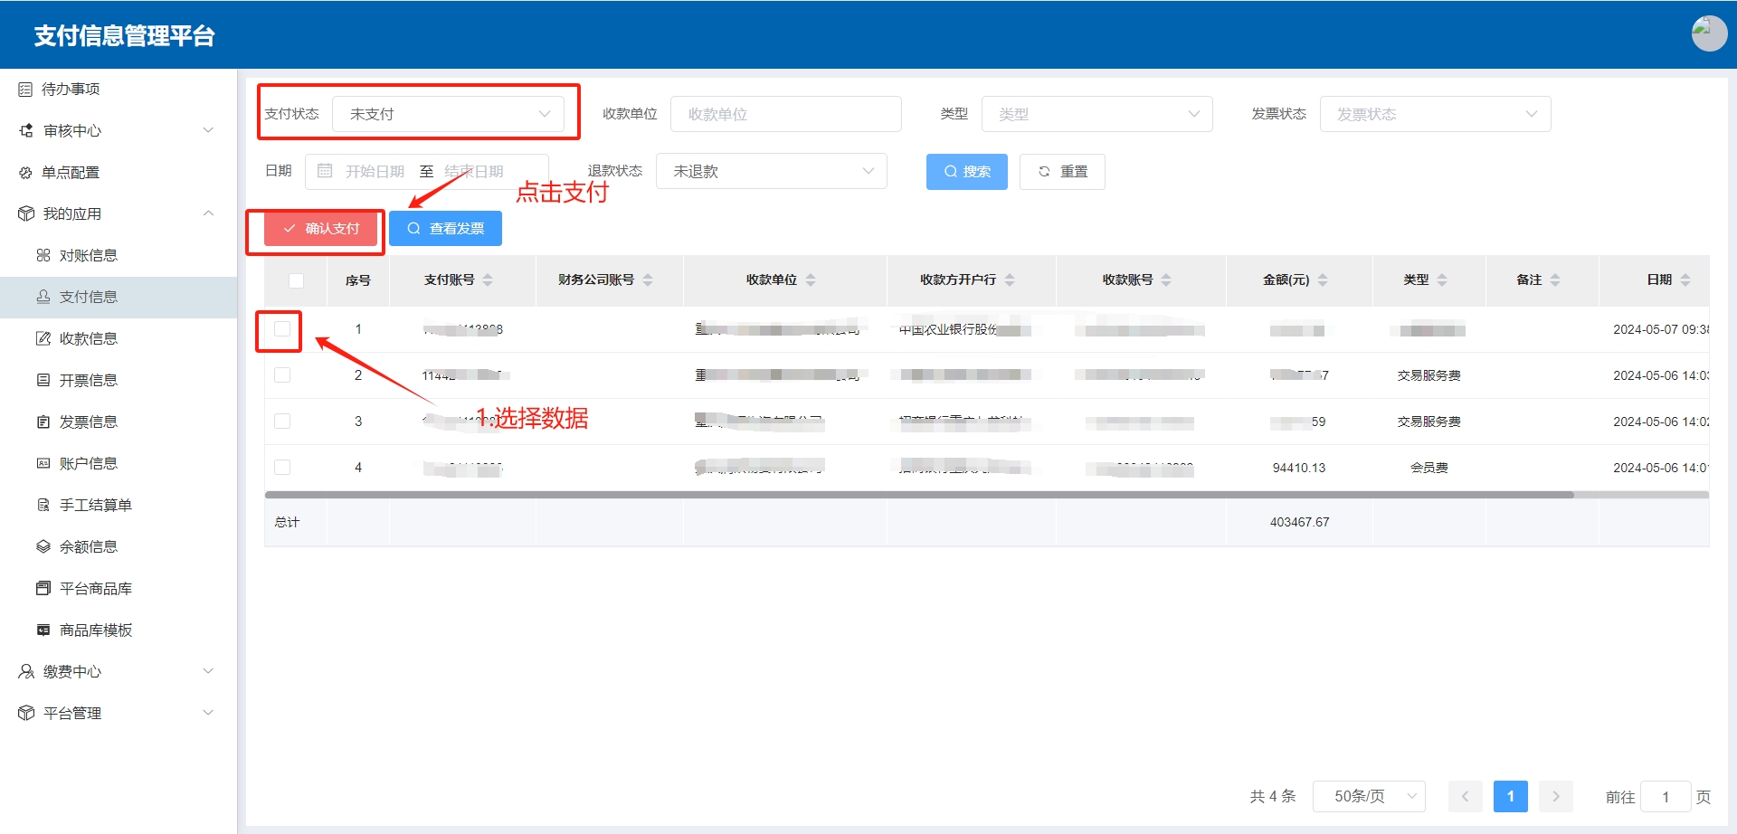Click sort arrows on 金额(元) column
Viewport: 1737px width, 834px height.
[1323, 280]
